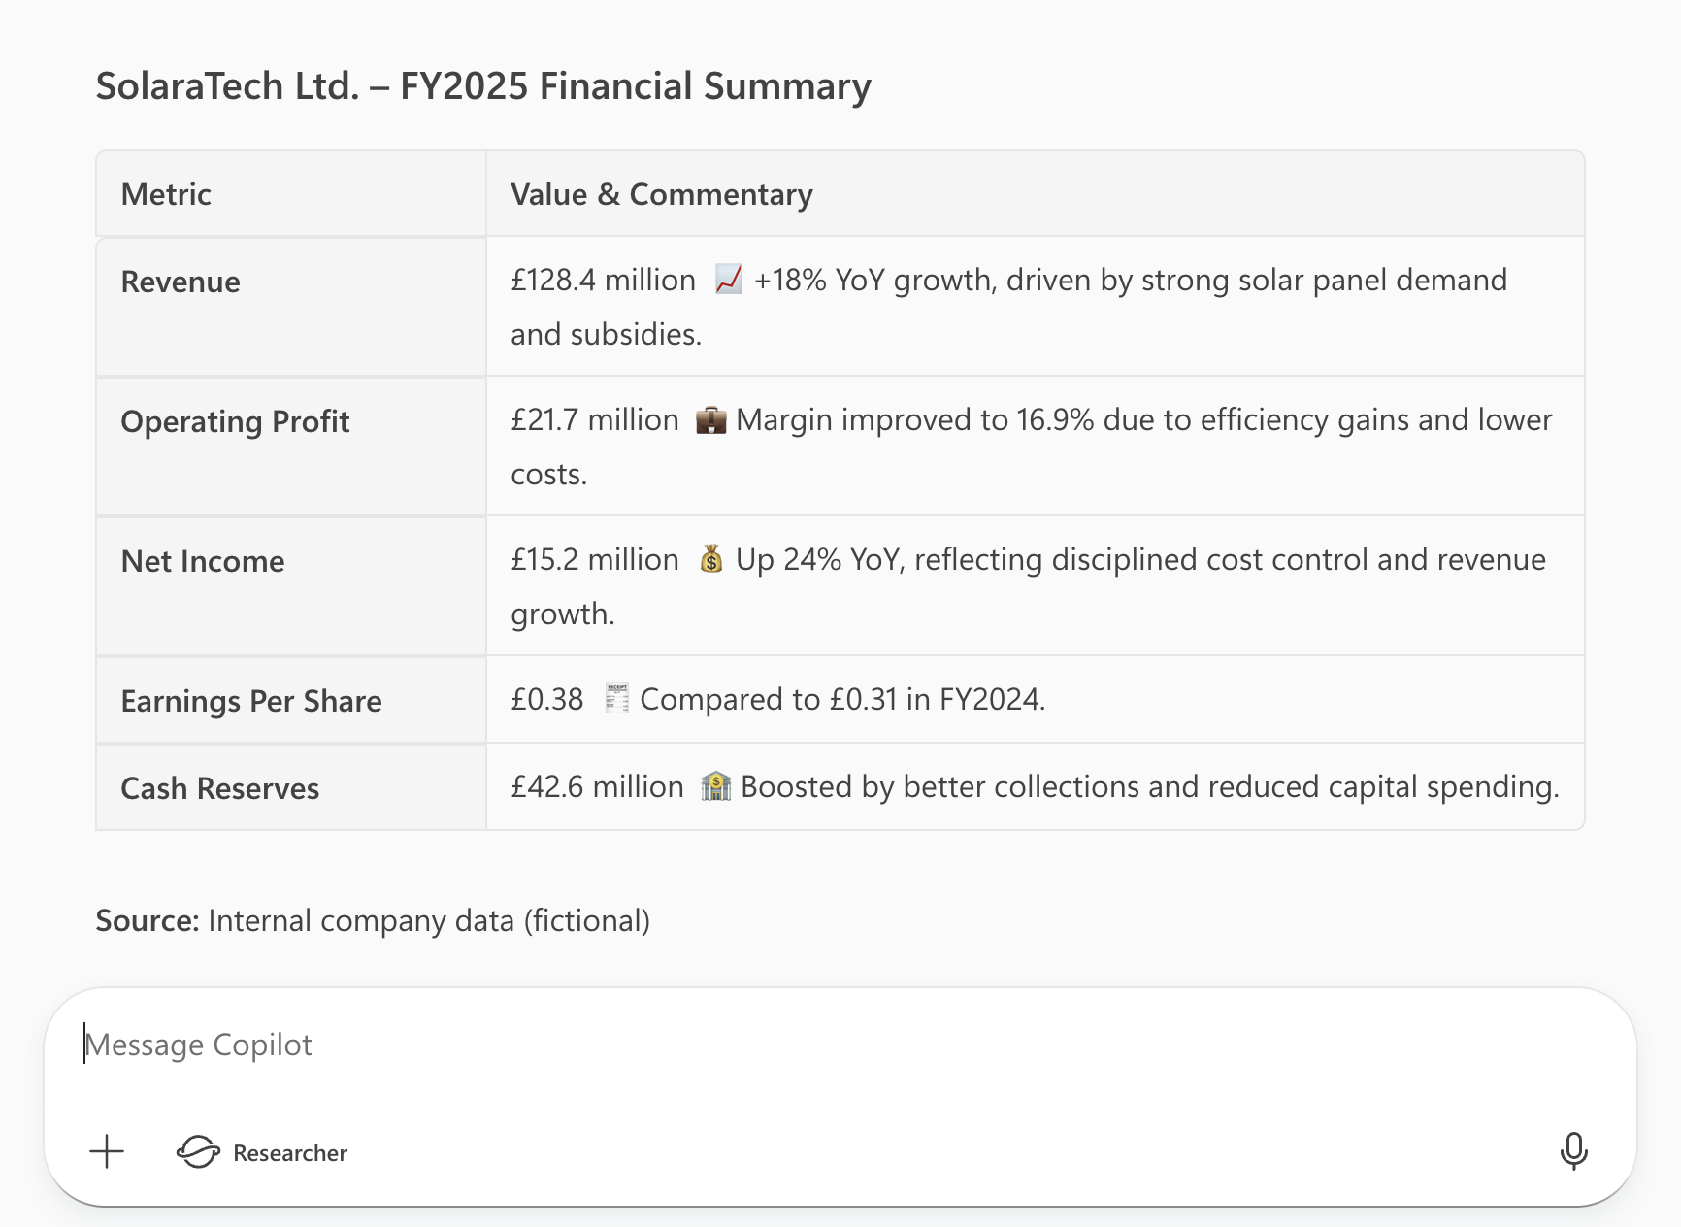Click the Metric column header

pos(166,194)
